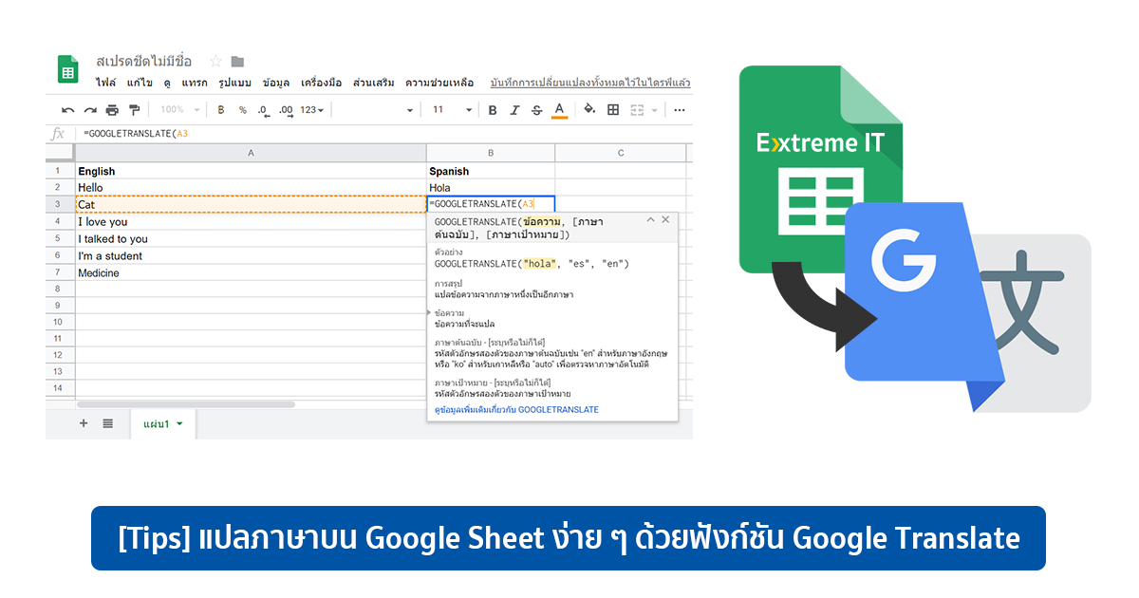The width and height of the screenshot is (1139, 598).
Task: Select column C header
Action: coord(620,153)
